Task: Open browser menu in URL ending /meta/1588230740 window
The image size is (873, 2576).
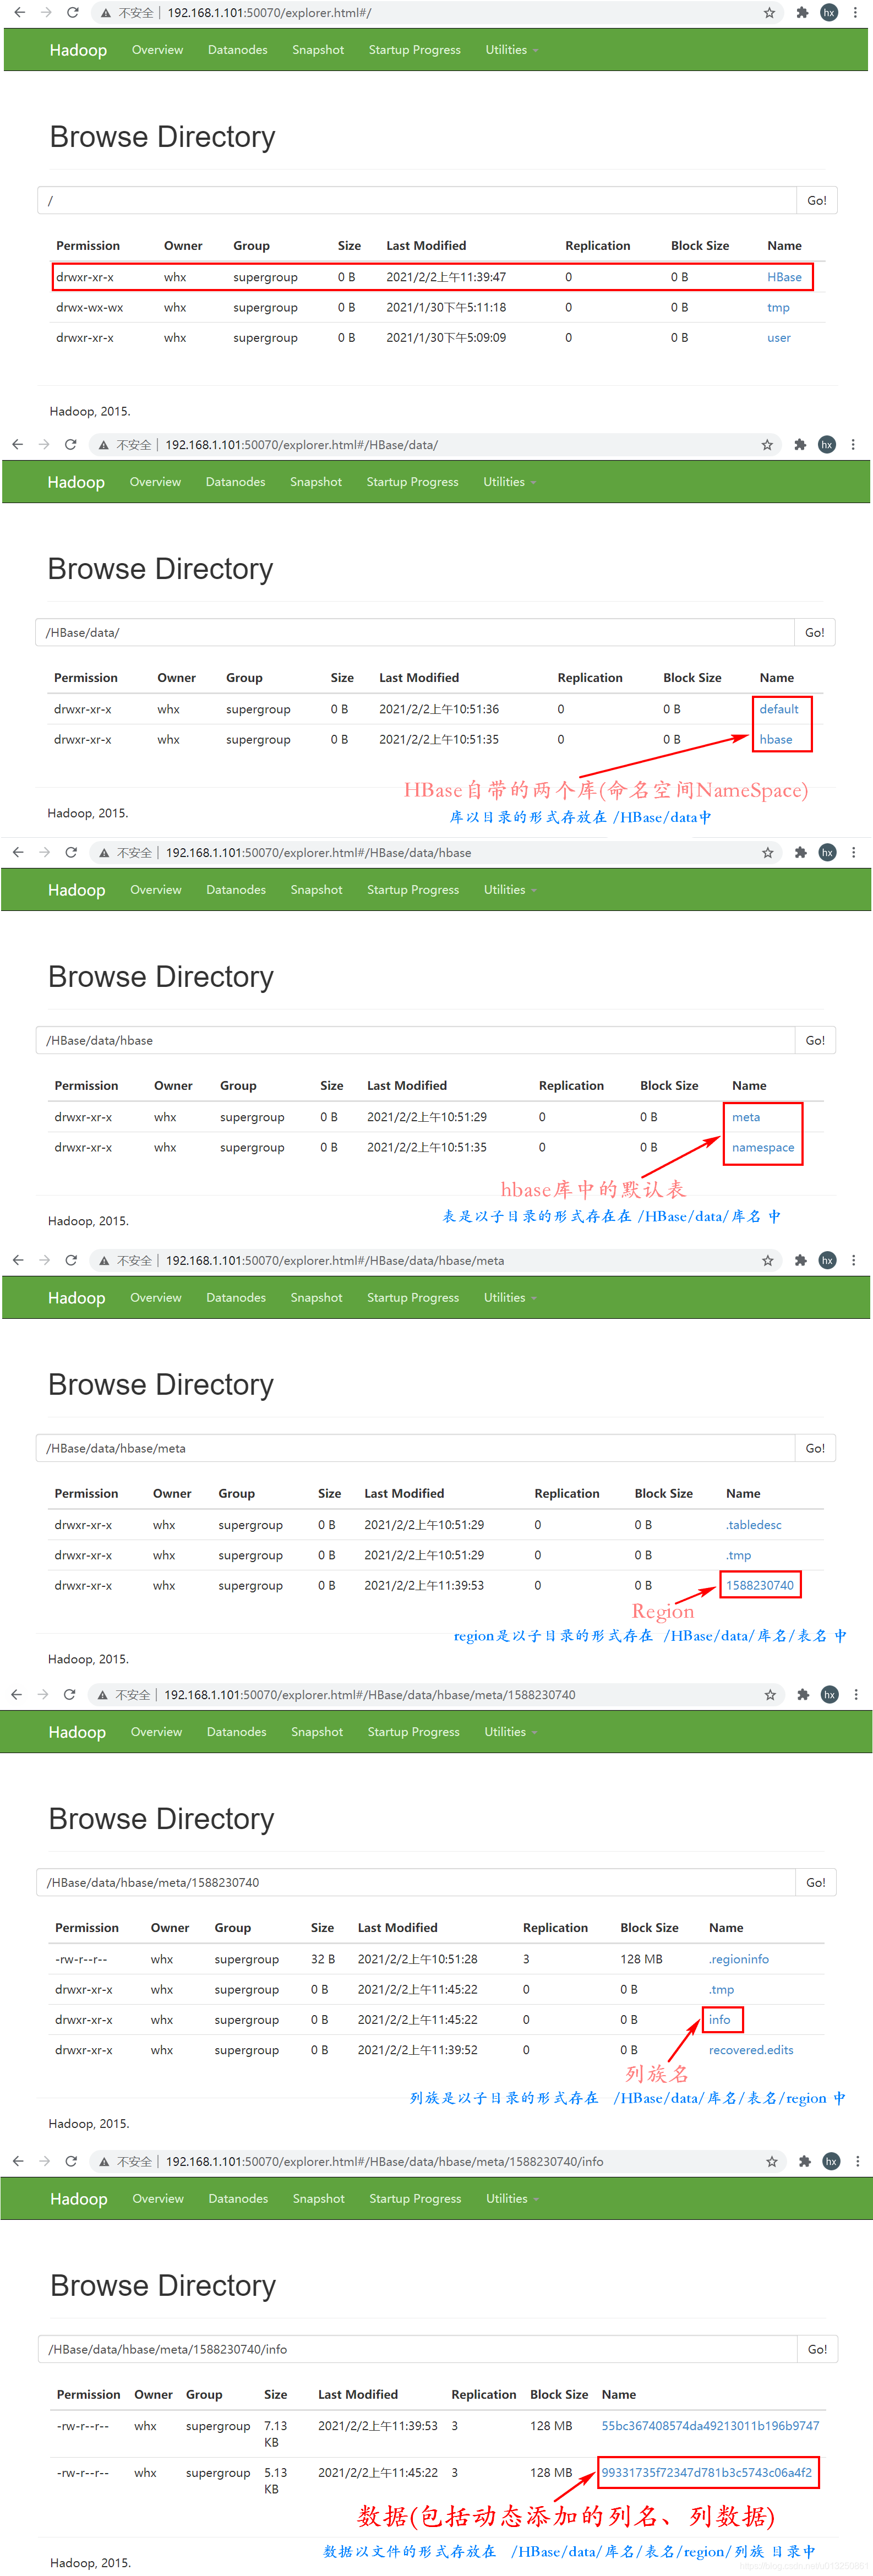Action: [x=856, y=1695]
